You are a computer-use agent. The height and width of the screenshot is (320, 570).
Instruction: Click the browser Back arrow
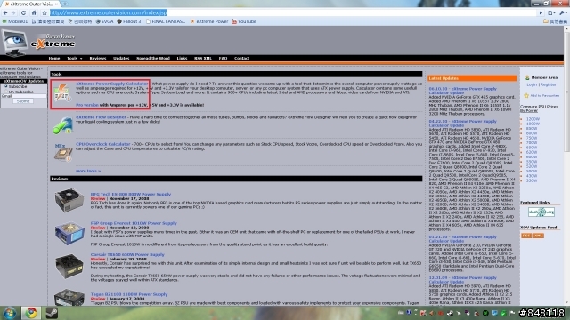click(x=5, y=12)
